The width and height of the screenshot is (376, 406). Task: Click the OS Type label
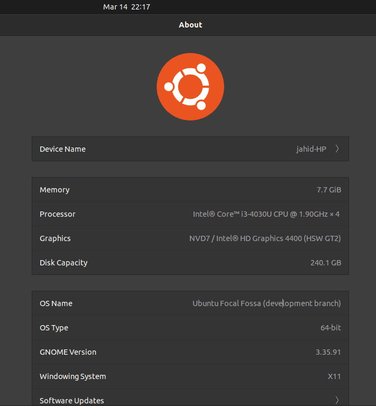click(54, 328)
